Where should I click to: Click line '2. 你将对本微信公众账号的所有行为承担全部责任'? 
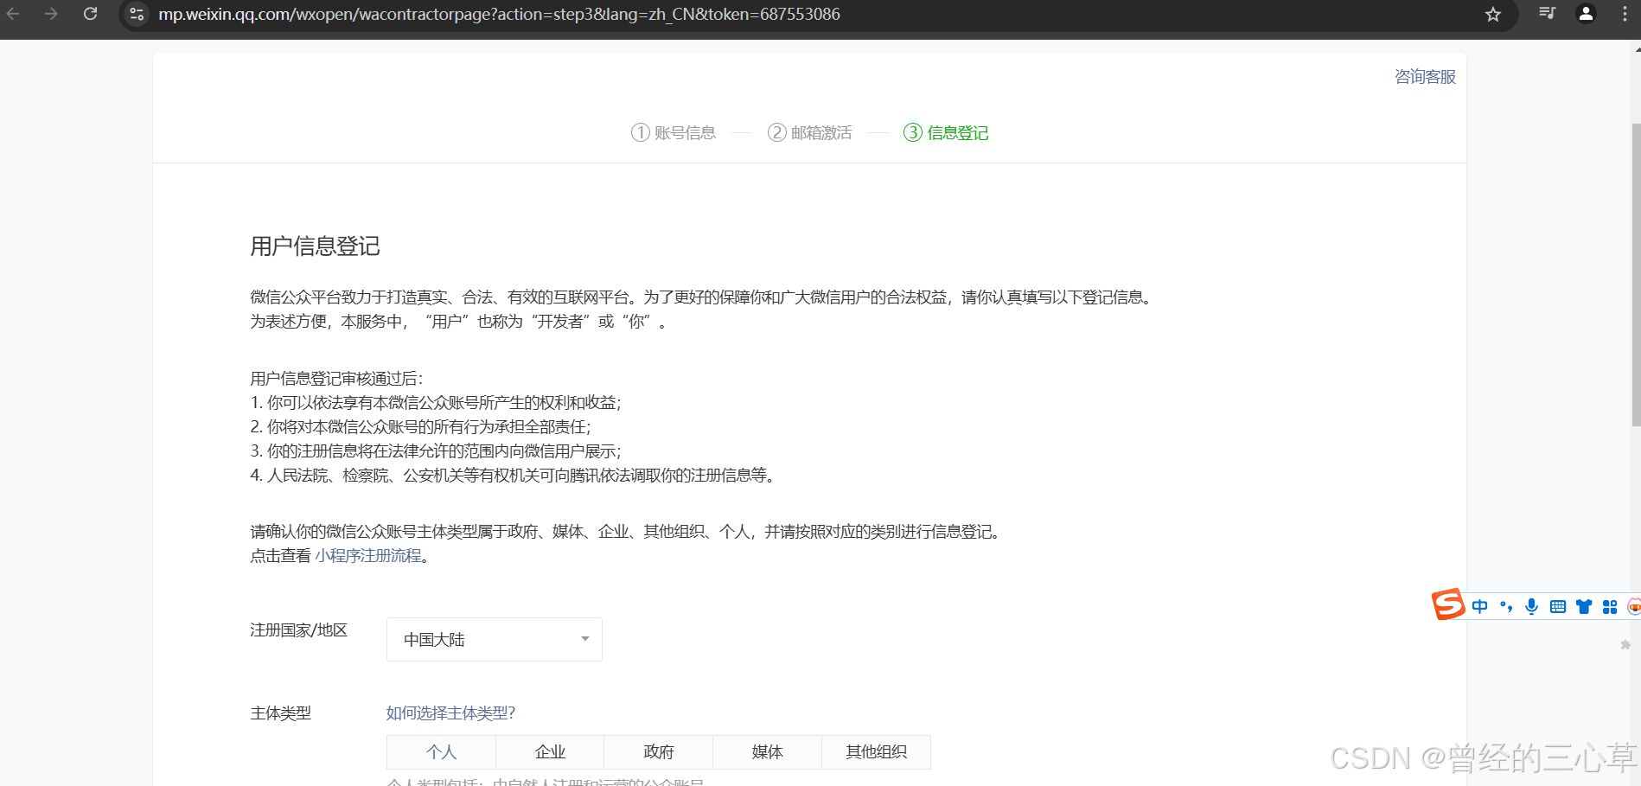[x=420, y=426]
